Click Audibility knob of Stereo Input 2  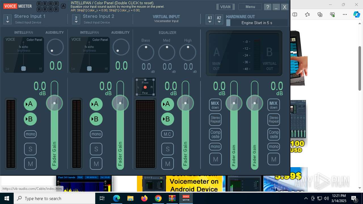point(121,47)
